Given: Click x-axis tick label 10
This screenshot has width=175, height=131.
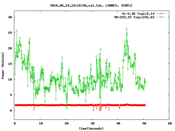Looking at the screenshot, I should pos(41,123).
